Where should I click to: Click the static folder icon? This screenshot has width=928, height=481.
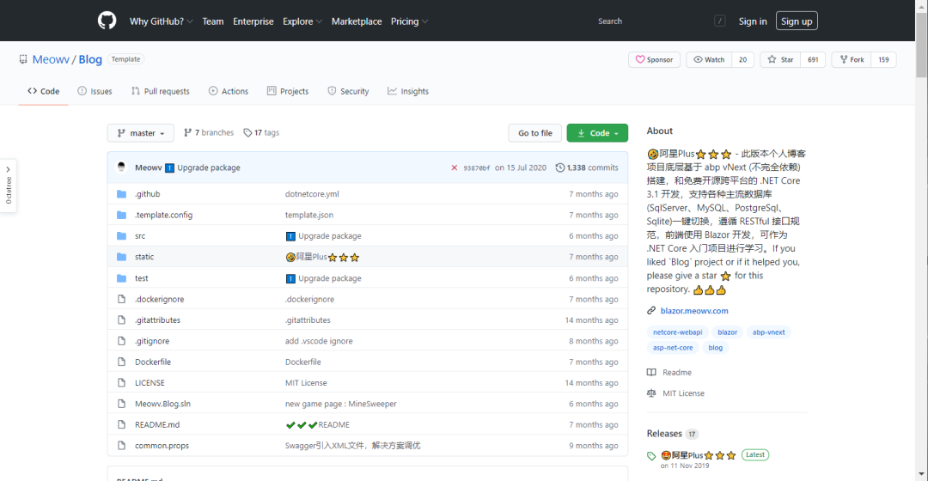point(121,257)
